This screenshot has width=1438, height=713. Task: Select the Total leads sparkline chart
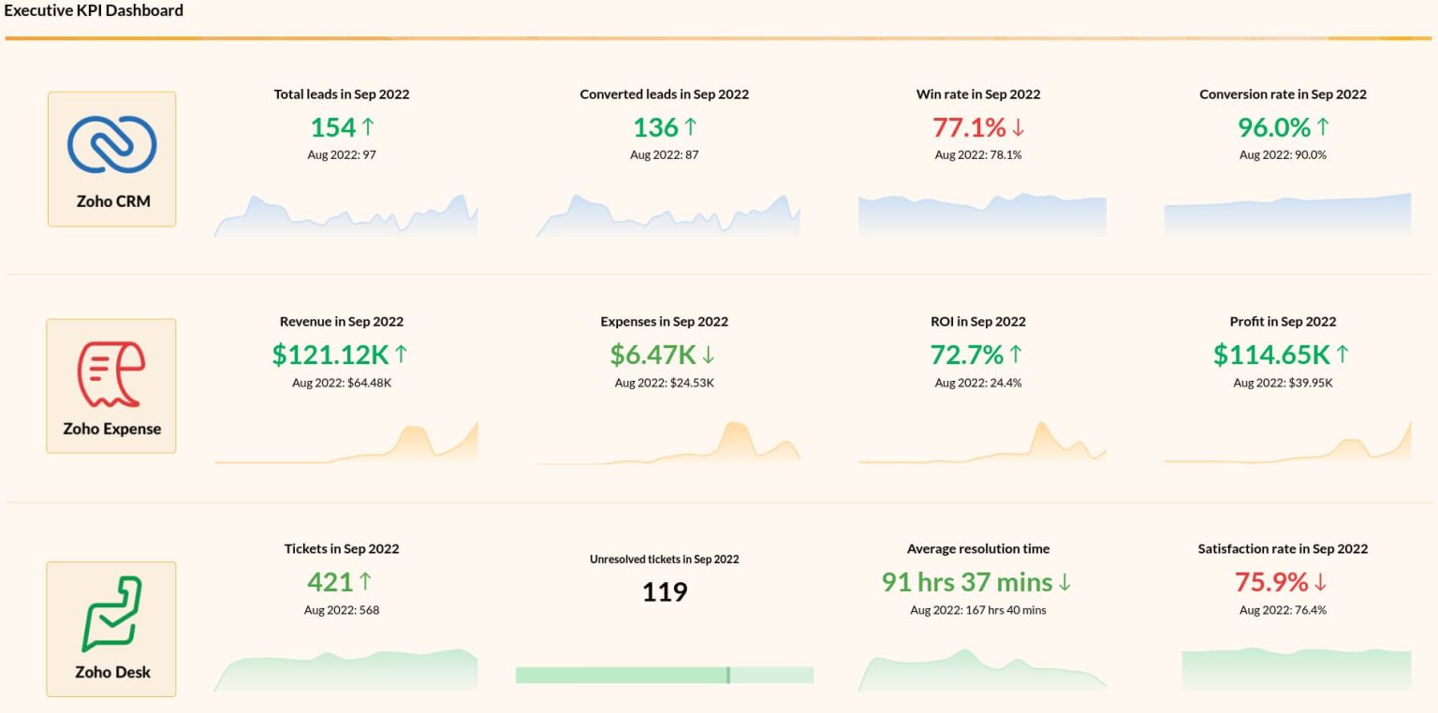click(345, 215)
